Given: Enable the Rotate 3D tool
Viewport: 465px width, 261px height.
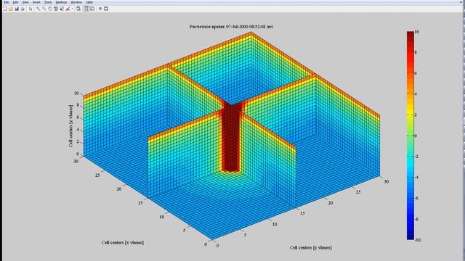Looking at the screenshot, I should pos(56,9).
